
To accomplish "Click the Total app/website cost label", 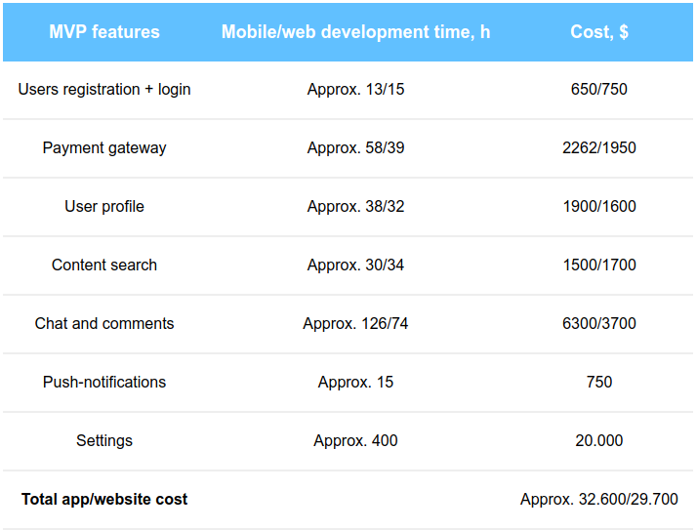I will tap(104, 500).
